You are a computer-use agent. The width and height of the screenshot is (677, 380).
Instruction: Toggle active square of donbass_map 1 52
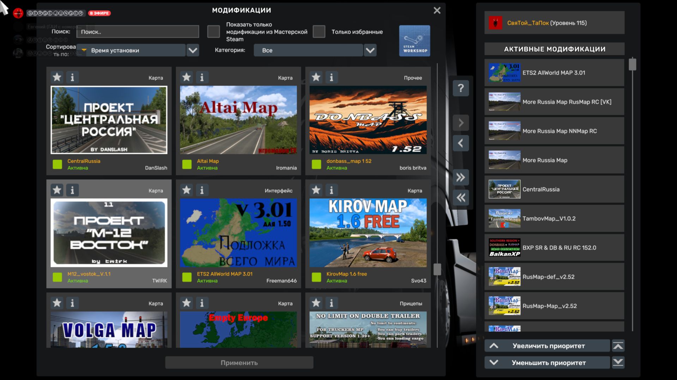click(316, 164)
